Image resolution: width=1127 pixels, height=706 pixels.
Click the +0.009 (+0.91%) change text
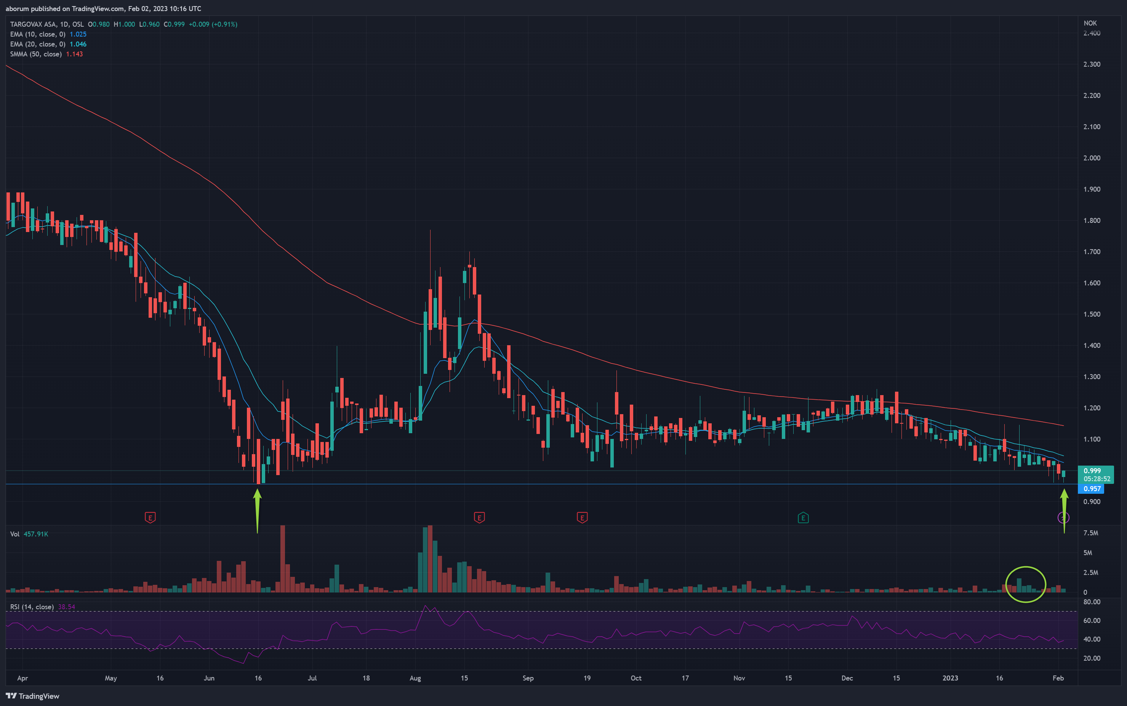(x=213, y=24)
